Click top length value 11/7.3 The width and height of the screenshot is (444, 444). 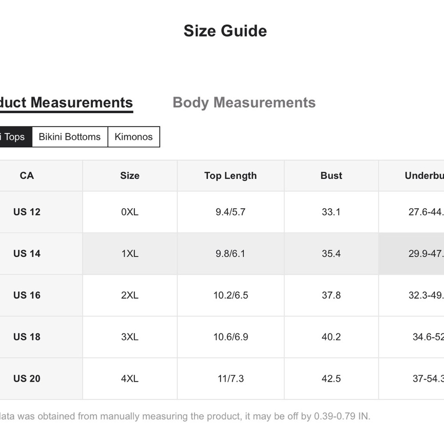[x=230, y=378]
